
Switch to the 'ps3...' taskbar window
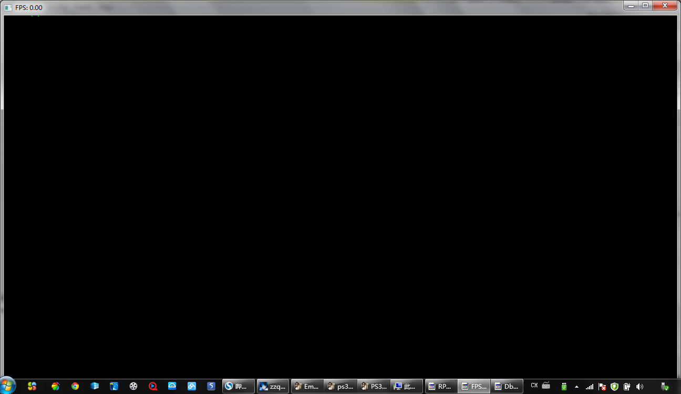point(340,386)
